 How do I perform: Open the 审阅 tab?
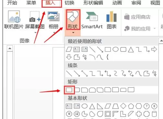[x=136, y=3]
